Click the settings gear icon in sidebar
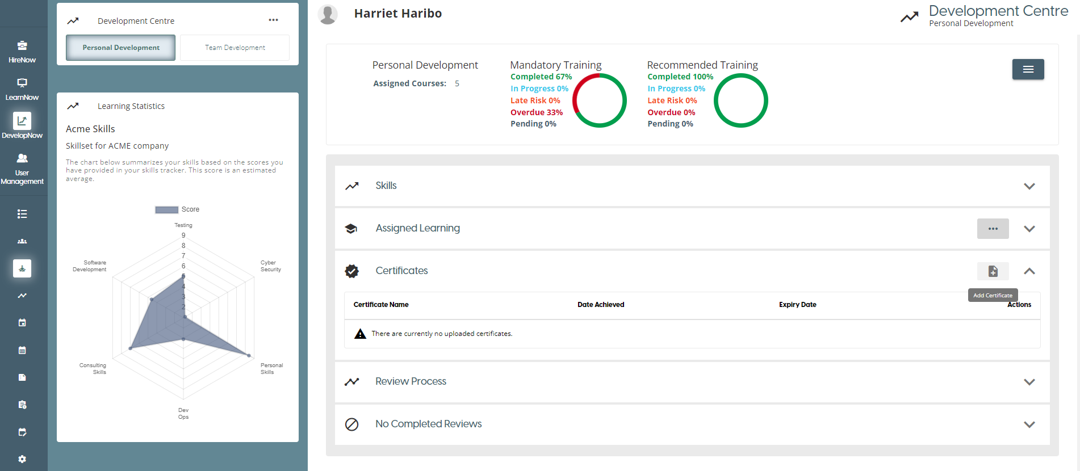This screenshot has height=471, width=1080. (x=22, y=459)
